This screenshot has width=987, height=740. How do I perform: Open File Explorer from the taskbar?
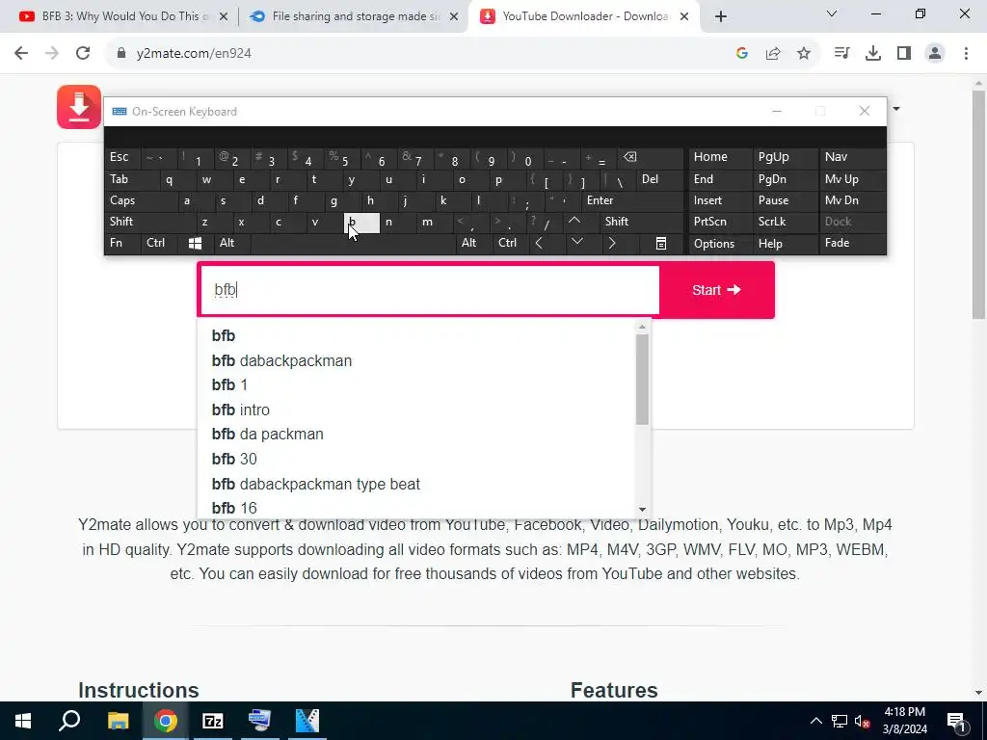[x=118, y=721]
